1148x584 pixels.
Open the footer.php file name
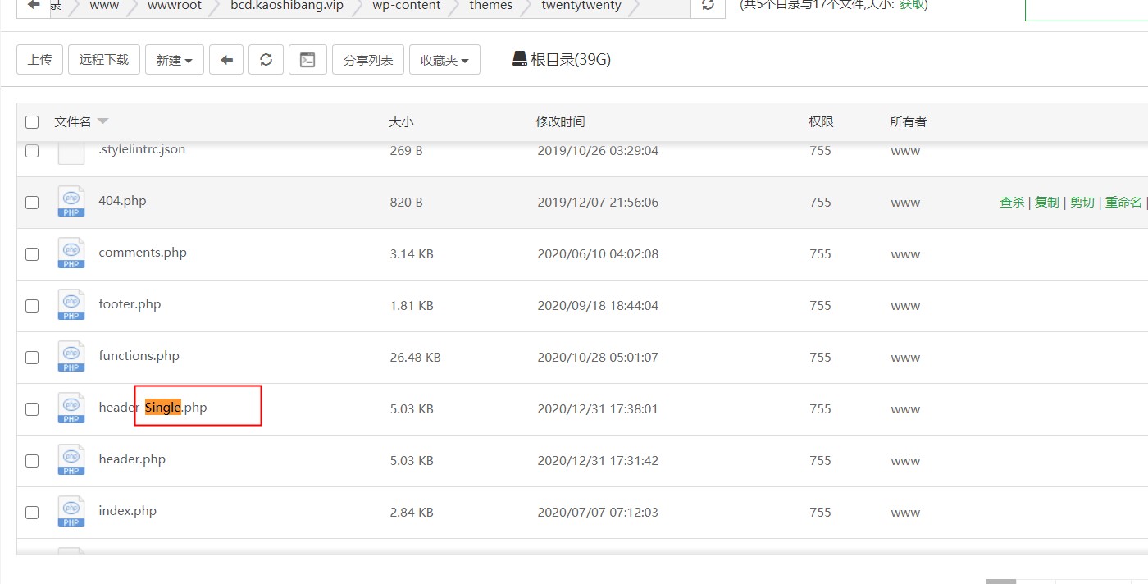(130, 304)
